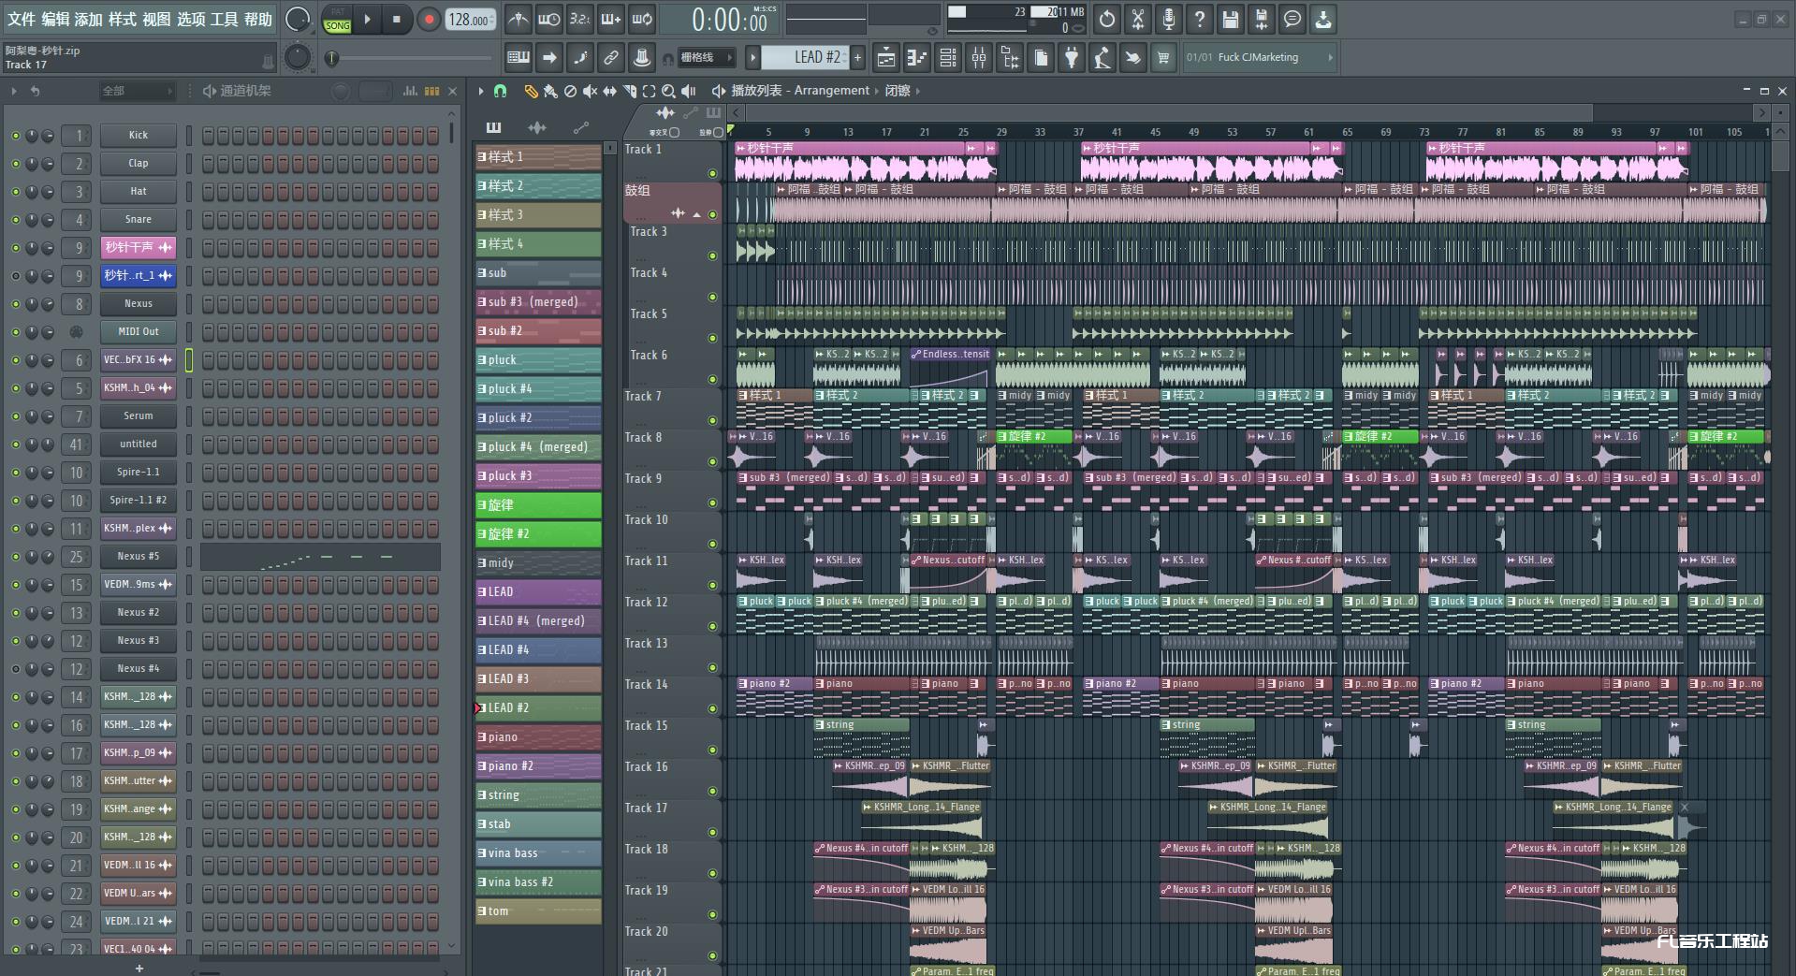Start playback with the play button
Image resolution: width=1796 pixels, height=976 pixels.
tap(368, 19)
